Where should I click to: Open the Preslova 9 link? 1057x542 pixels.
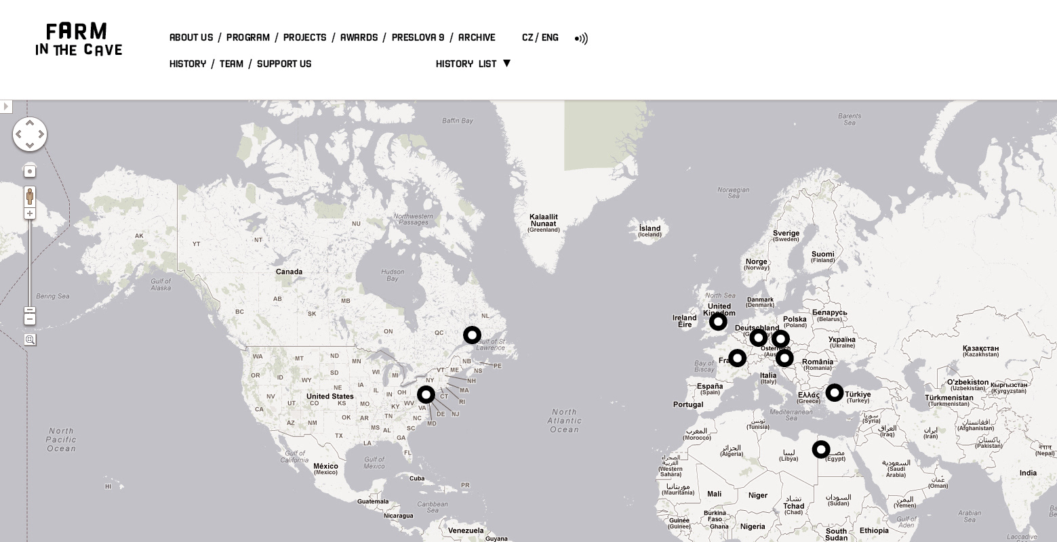pyautogui.click(x=418, y=38)
